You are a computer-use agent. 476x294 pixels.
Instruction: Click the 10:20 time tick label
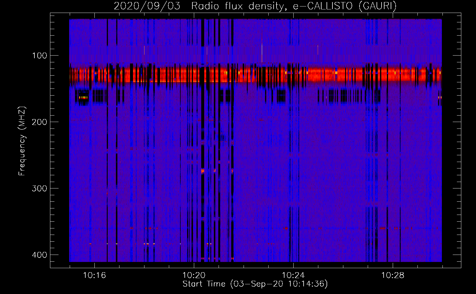tap(194, 275)
